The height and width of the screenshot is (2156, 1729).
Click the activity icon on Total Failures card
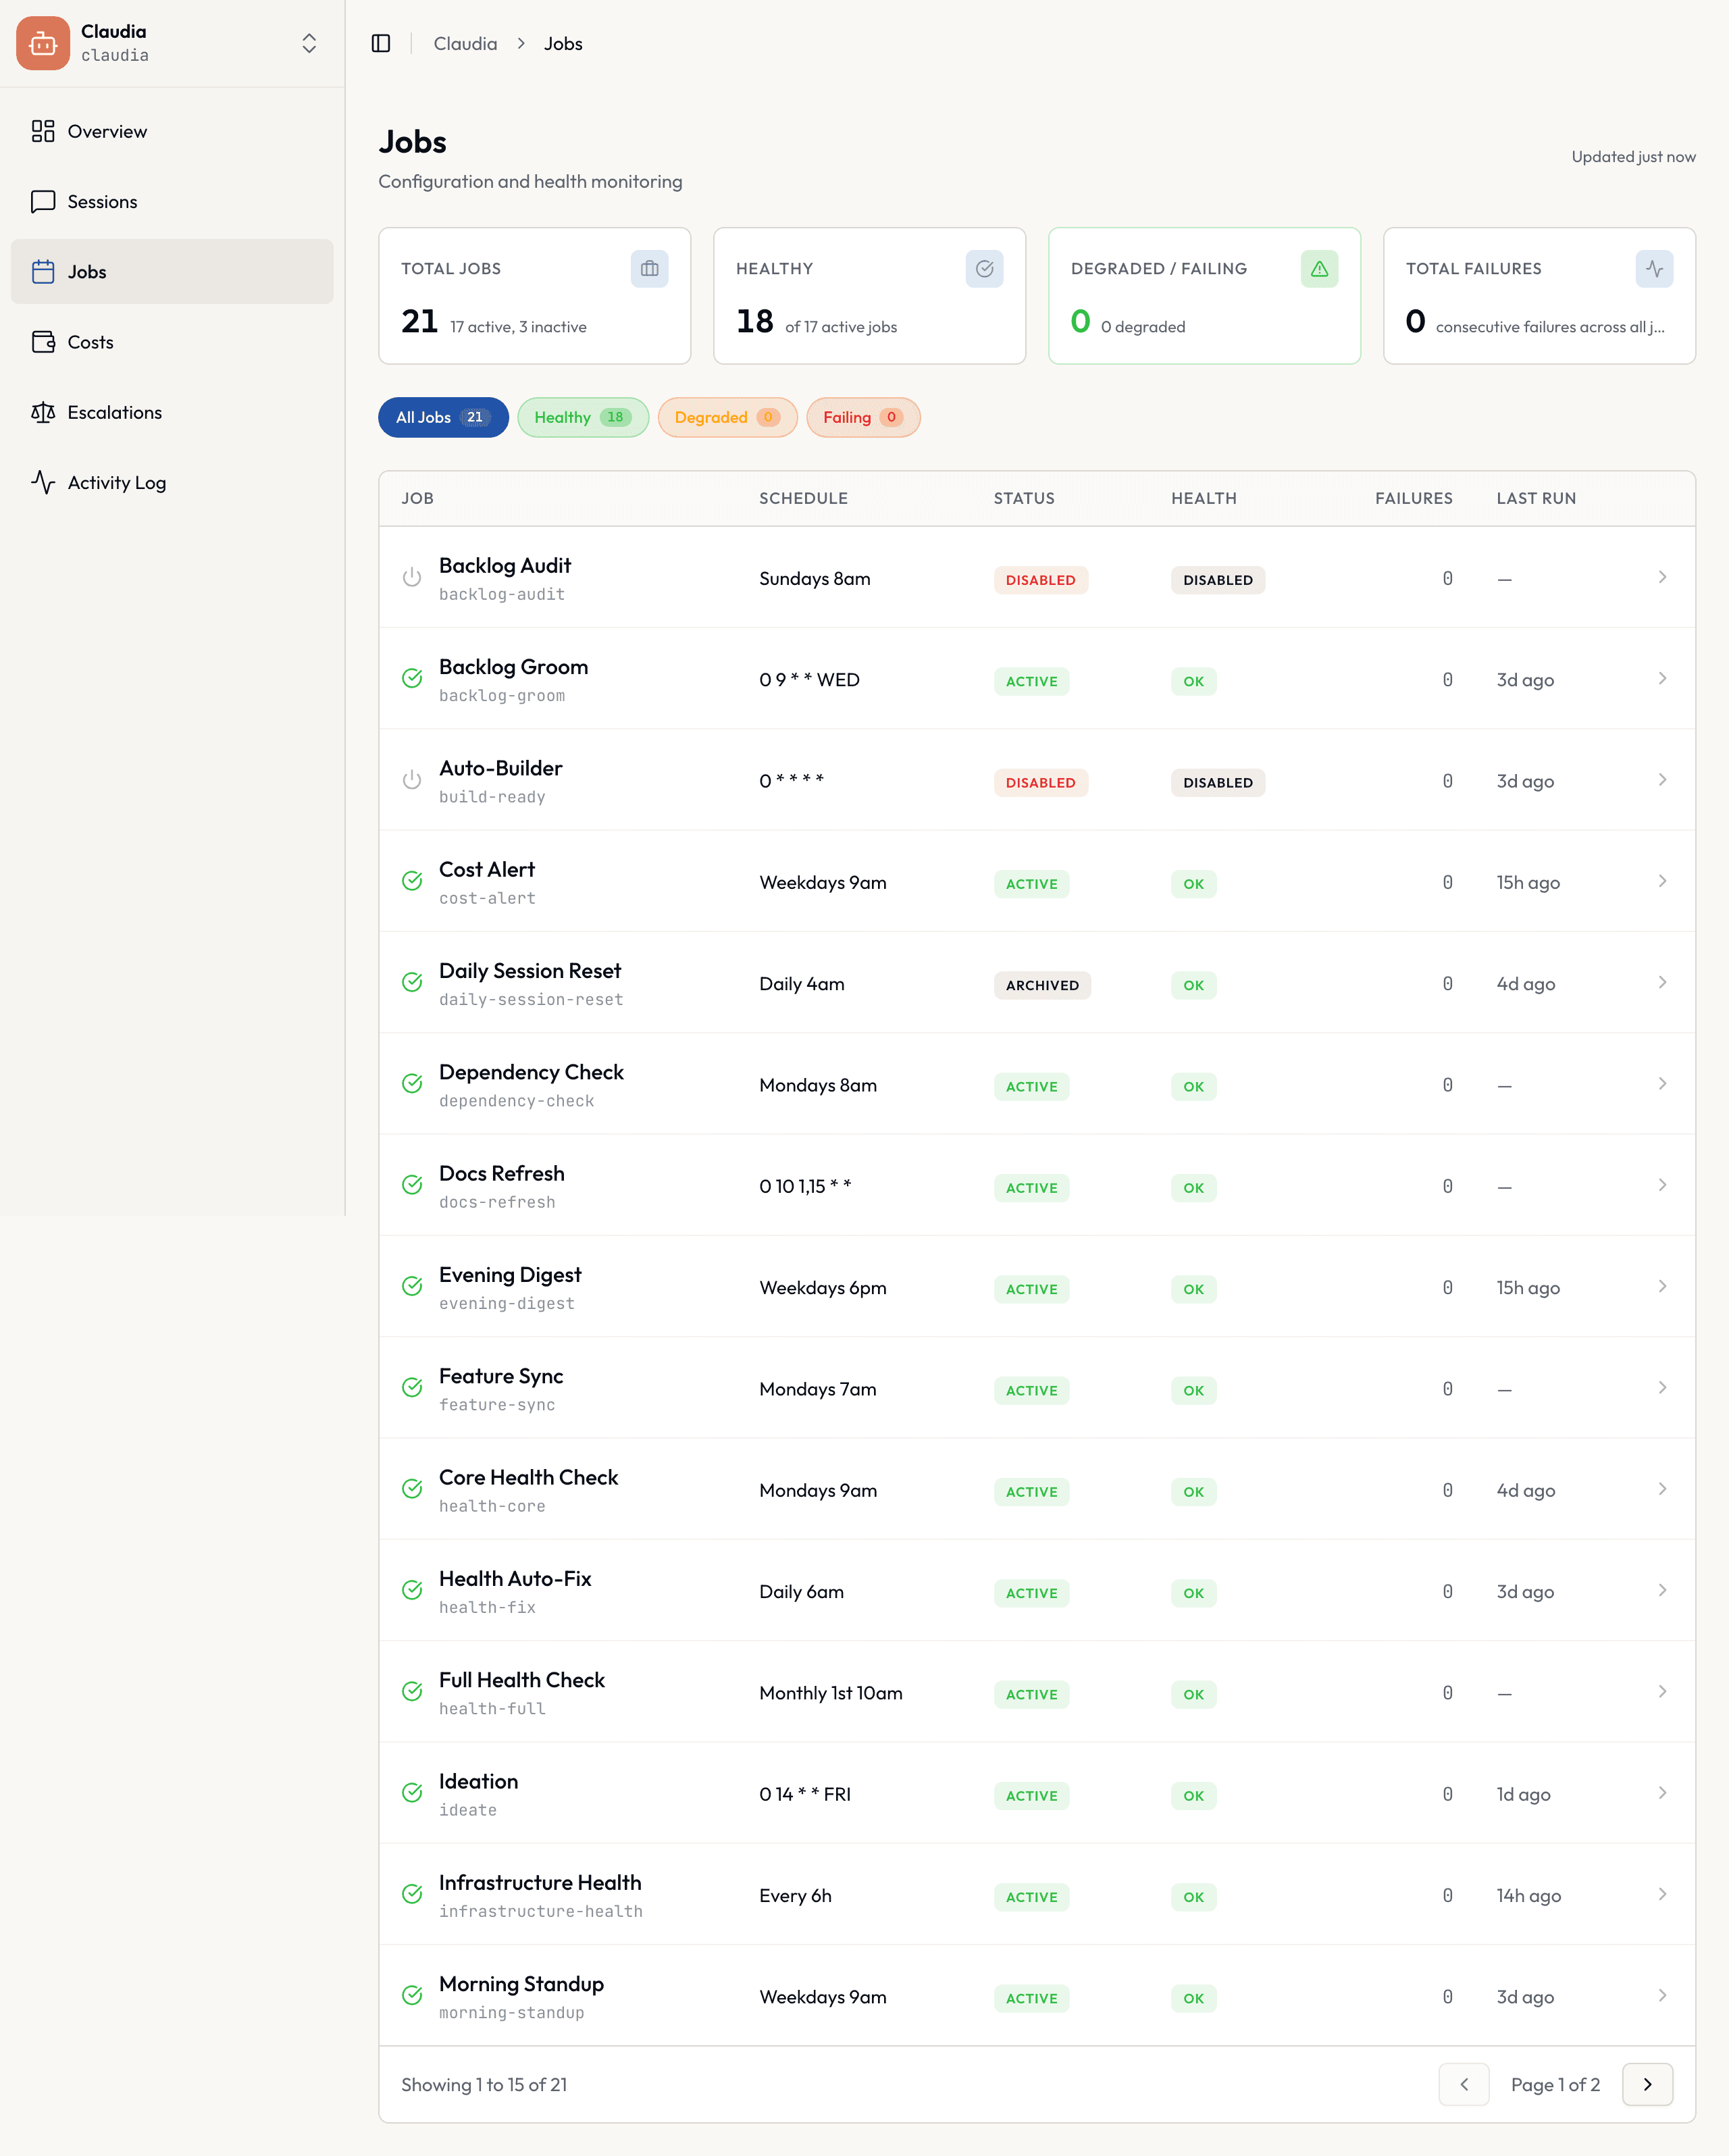pos(1653,268)
